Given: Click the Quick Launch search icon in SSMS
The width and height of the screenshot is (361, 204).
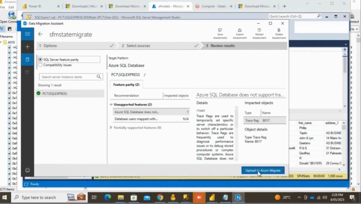Looking at the screenshot, I should click(318, 16).
